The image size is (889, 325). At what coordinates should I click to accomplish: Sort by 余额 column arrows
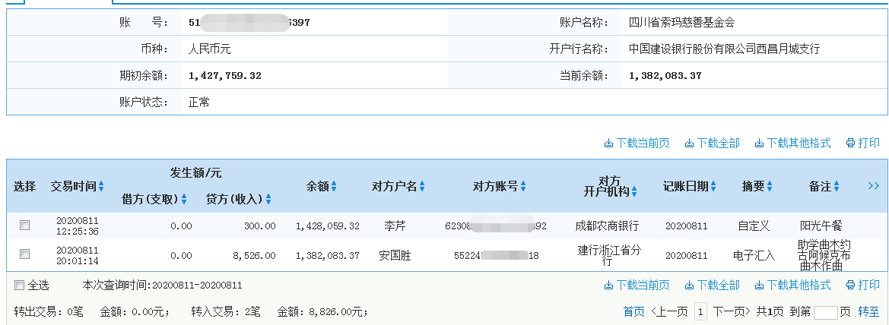pyautogui.click(x=334, y=186)
